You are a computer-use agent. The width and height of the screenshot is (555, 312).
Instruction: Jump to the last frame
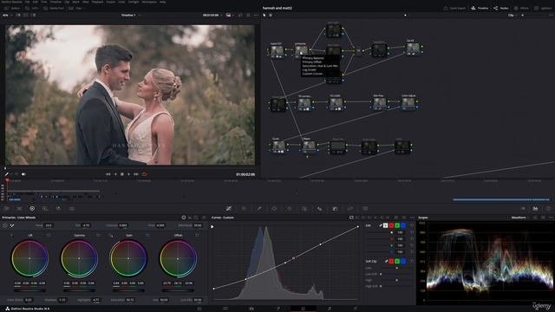tap(136, 174)
